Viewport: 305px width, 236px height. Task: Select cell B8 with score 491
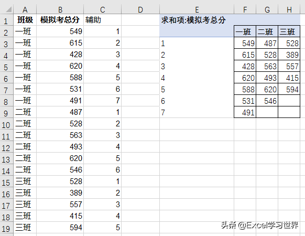click(x=60, y=101)
